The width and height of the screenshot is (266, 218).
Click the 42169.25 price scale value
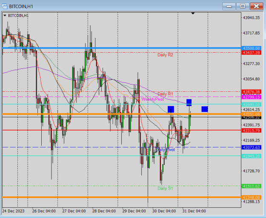[x=252, y=140]
